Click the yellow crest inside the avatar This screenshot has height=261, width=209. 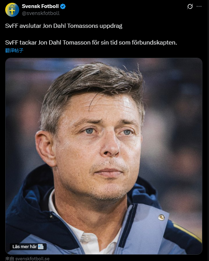point(12,10)
